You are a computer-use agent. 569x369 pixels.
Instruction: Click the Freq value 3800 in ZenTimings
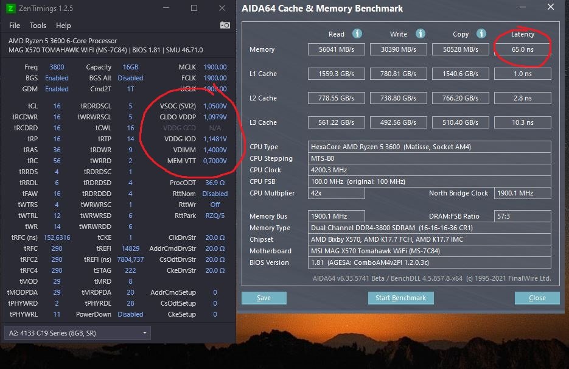[57, 67]
